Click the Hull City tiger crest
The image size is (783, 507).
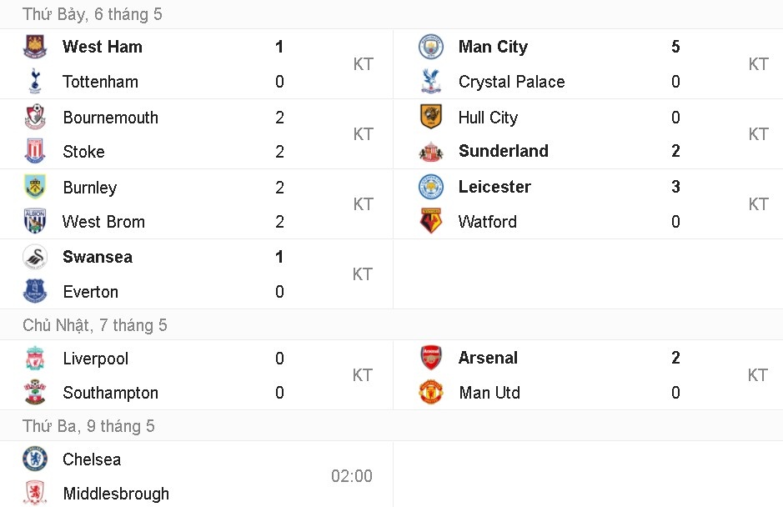[431, 117]
